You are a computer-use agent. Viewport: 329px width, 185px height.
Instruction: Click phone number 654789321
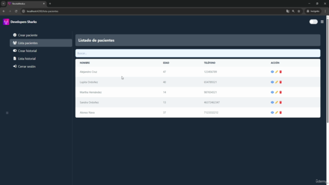click(x=210, y=82)
